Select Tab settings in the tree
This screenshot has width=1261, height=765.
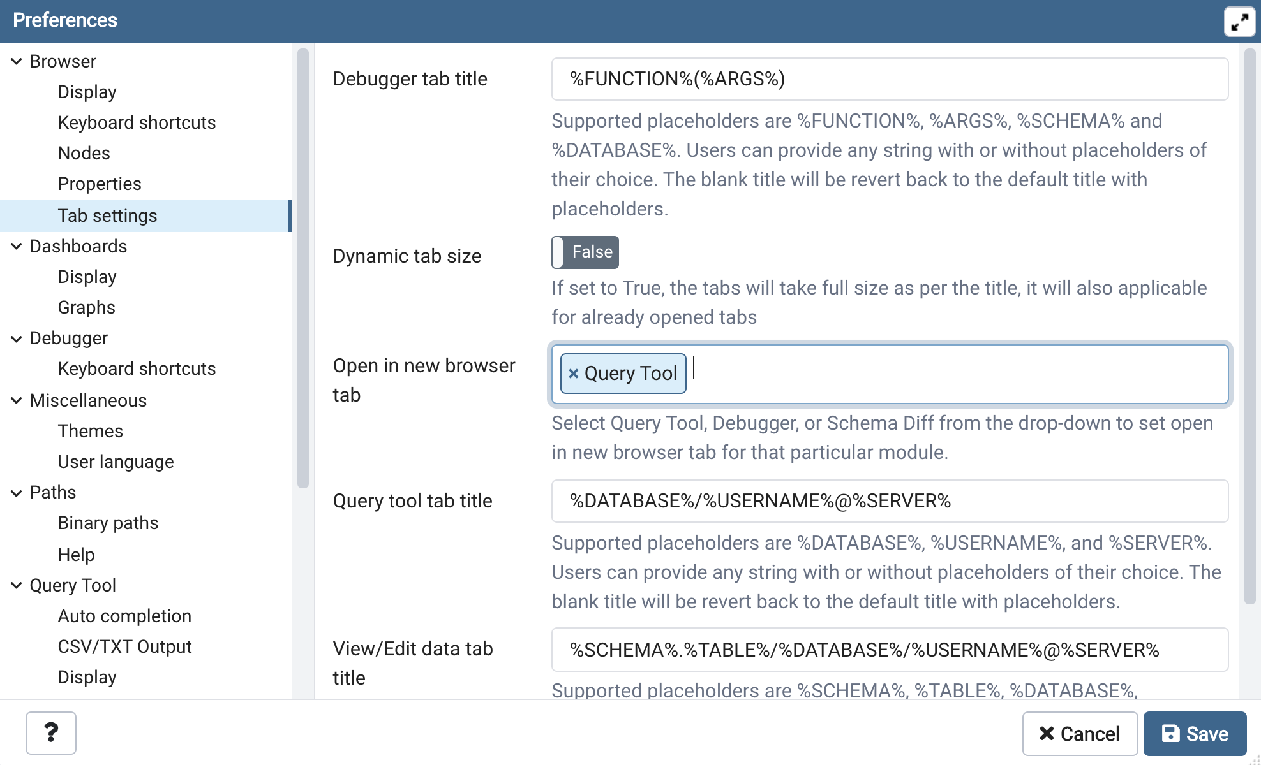pyautogui.click(x=107, y=216)
